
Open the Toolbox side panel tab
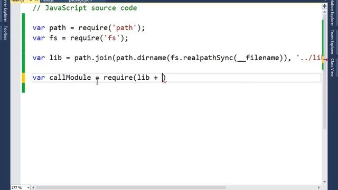5,33
